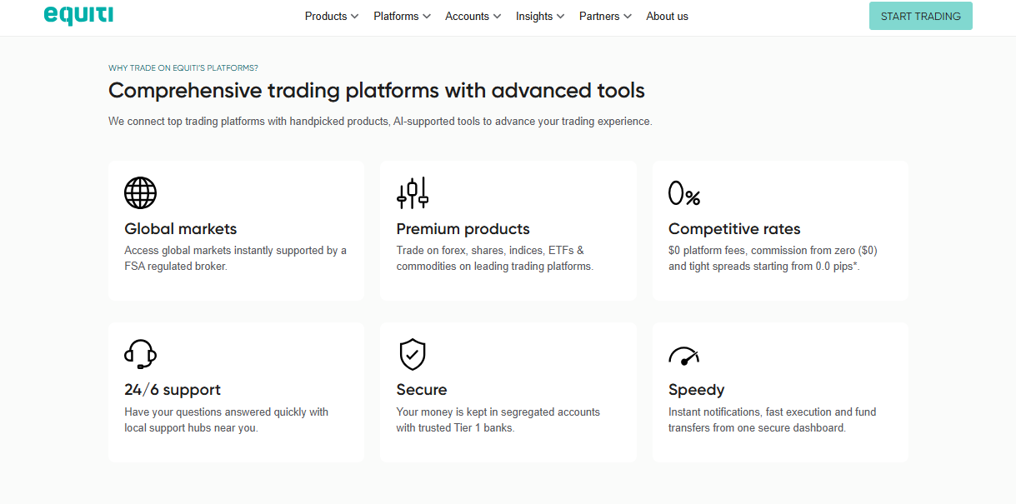
Task: Click the Equiti logo
Action: click(x=78, y=15)
